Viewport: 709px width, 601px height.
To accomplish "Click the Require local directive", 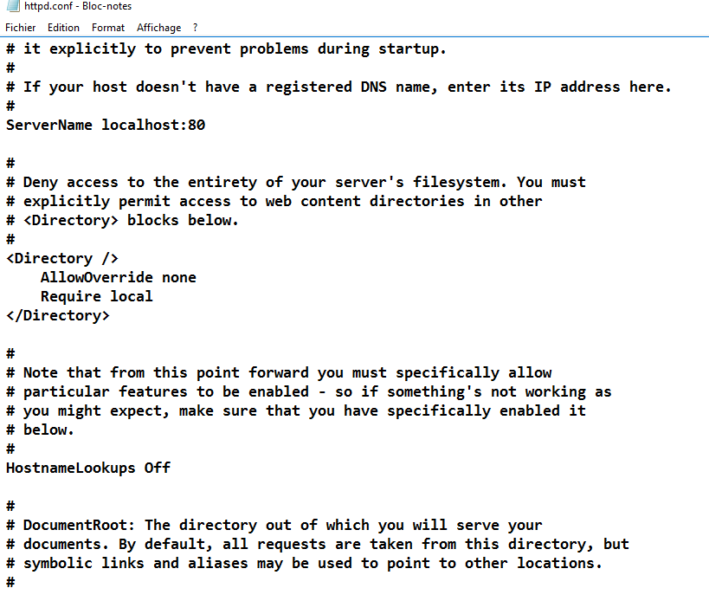I will tap(96, 296).
